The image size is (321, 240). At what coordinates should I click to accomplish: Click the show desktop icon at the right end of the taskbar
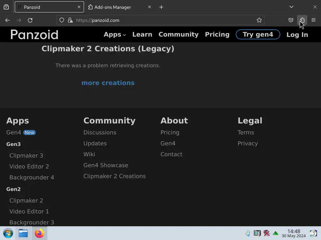point(313,233)
